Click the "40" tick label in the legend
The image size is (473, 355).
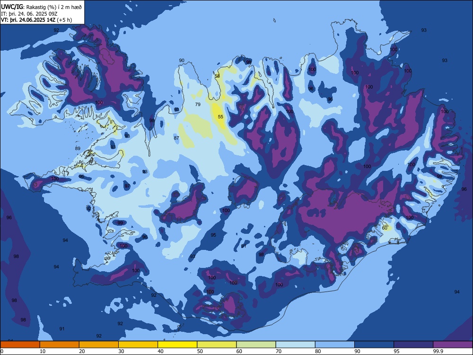160,351
